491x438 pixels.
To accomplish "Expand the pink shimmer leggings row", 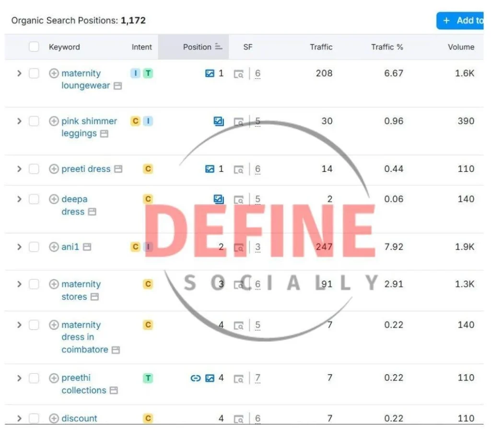I will click(x=19, y=121).
